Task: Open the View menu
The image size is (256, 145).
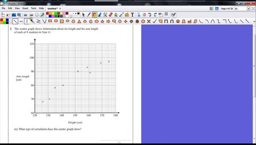Action: coord(17,8)
